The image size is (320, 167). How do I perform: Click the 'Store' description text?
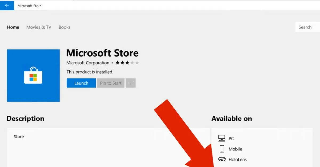point(19,136)
